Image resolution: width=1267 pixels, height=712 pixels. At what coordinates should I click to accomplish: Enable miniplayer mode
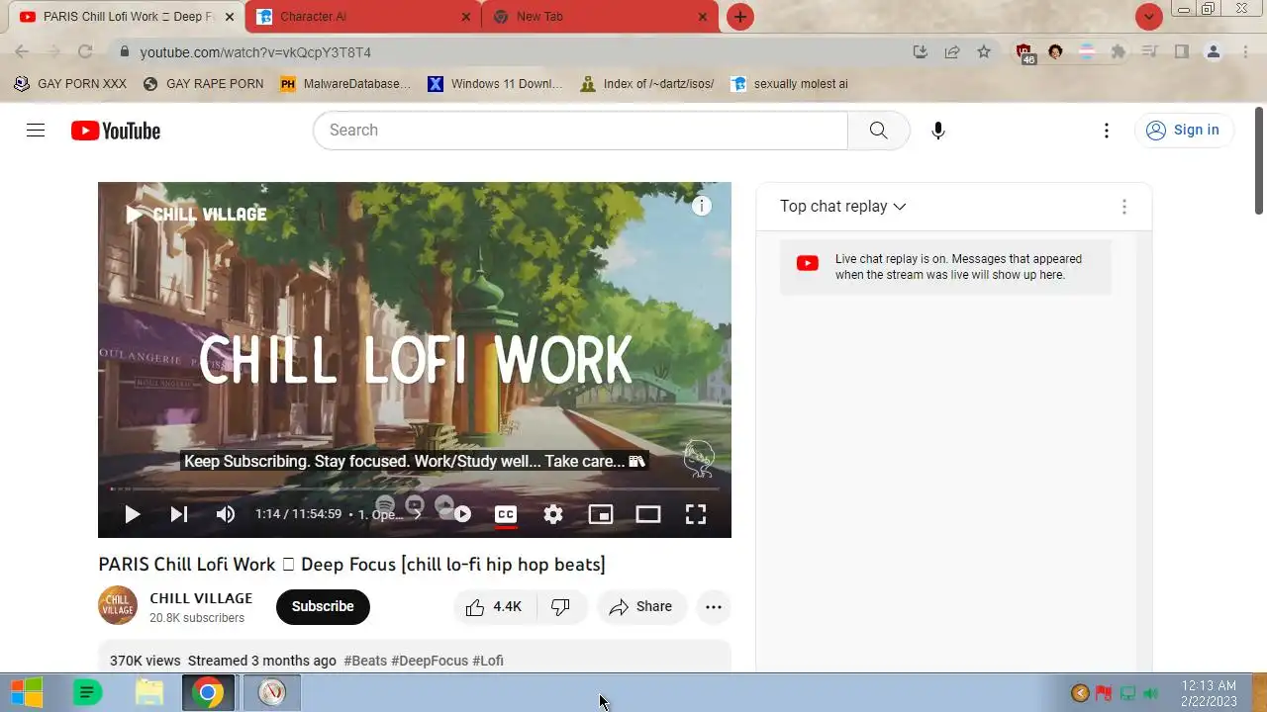[601, 514]
